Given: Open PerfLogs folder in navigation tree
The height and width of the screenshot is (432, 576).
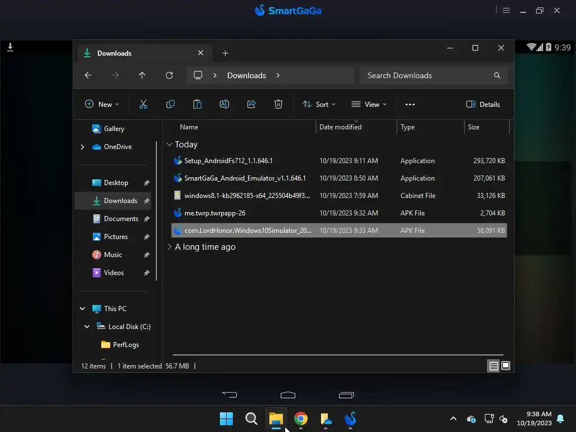Looking at the screenshot, I should tap(120, 345).
